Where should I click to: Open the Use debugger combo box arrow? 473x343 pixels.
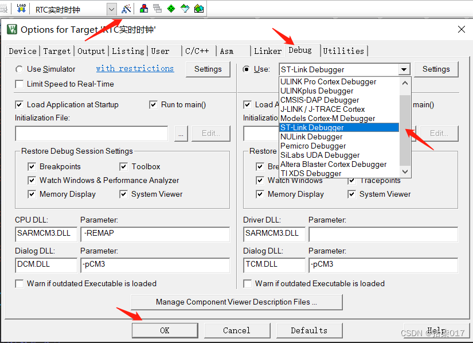pos(404,69)
